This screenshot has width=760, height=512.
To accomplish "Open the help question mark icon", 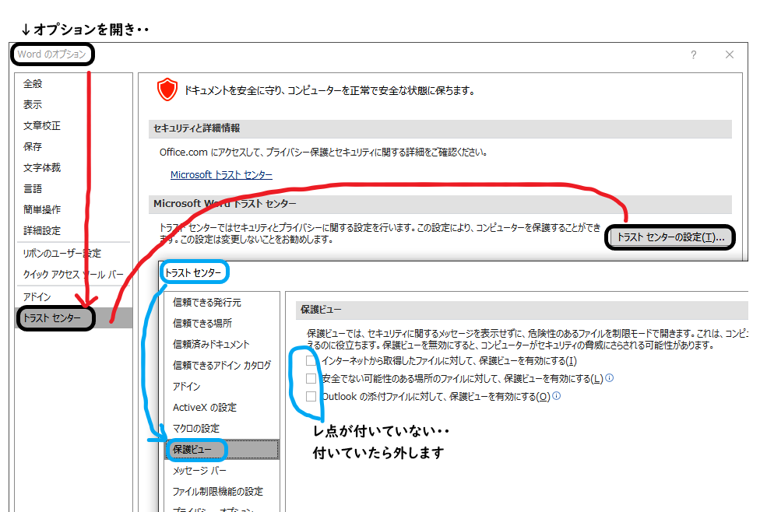I will tap(694, 54).
